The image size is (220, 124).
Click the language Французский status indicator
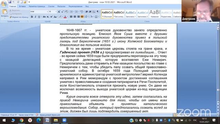coord(50,115)
